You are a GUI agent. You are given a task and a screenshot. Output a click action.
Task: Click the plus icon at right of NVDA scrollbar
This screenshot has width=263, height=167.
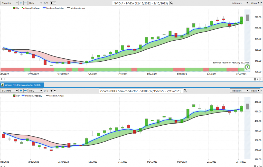pyautogui.click(x=261, y=79)
